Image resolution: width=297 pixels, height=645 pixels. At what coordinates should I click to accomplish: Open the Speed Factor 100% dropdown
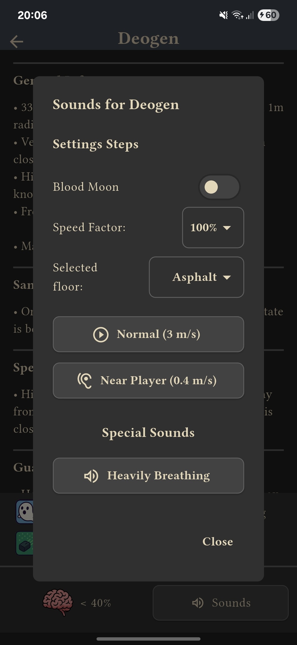[x=213, y=228]
